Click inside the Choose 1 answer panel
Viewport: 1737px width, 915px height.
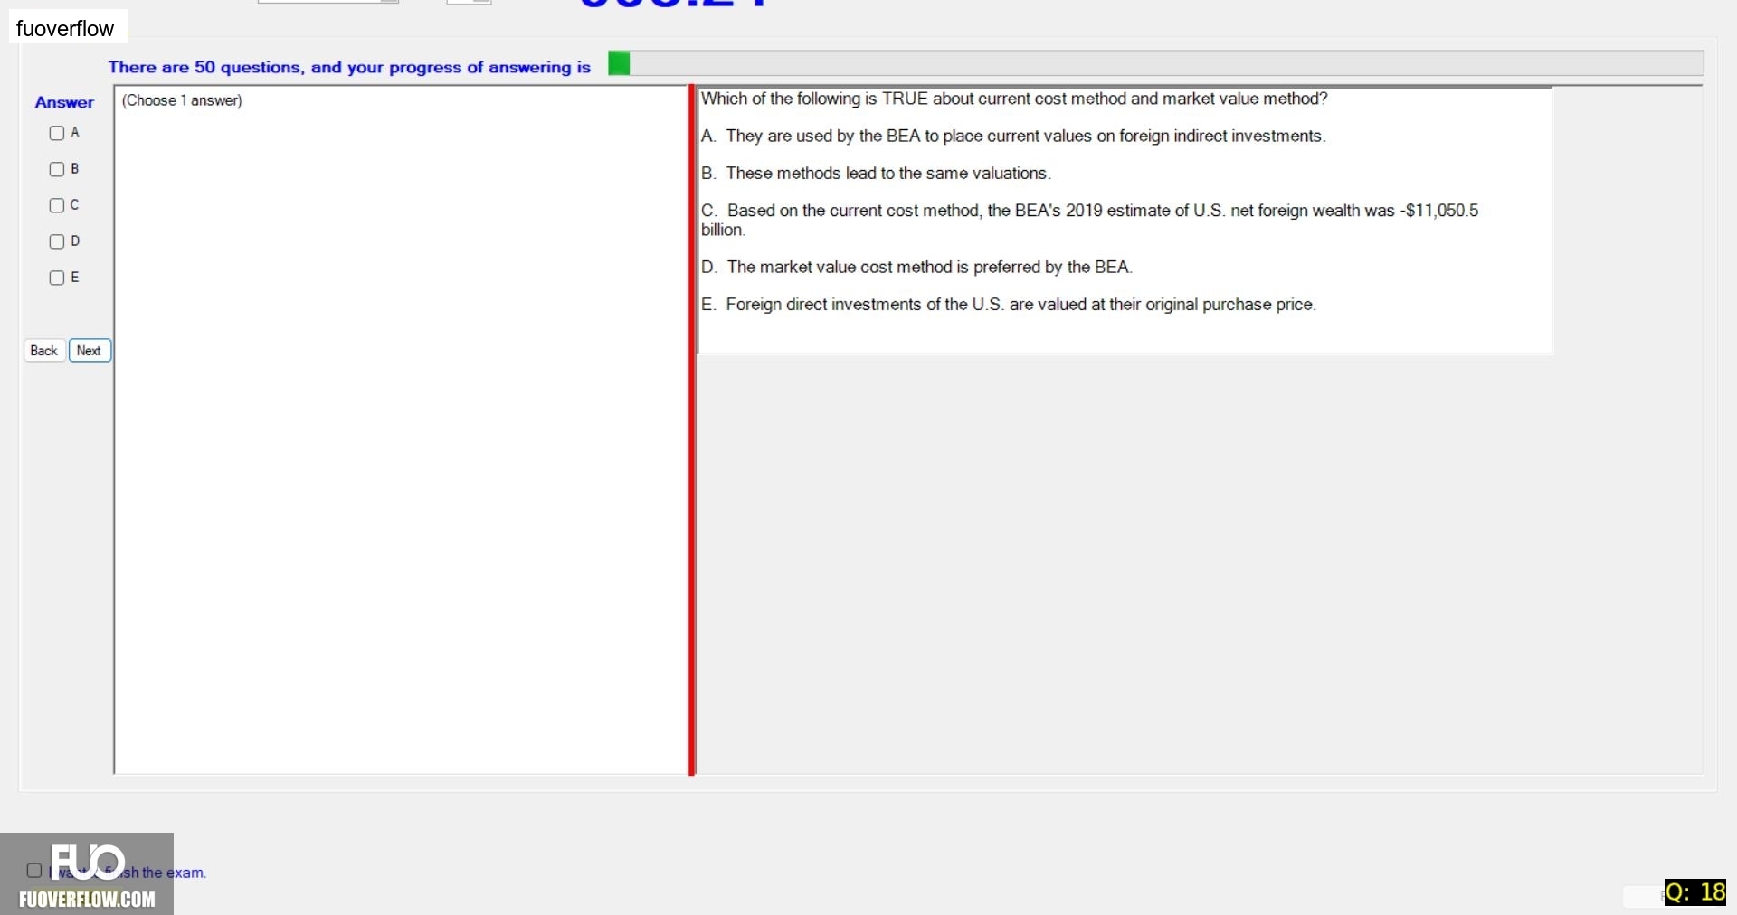click(401, 430)
